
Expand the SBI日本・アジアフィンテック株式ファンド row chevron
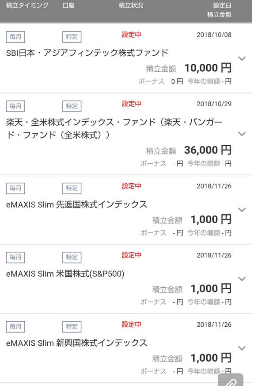click(x=242, y=58)
